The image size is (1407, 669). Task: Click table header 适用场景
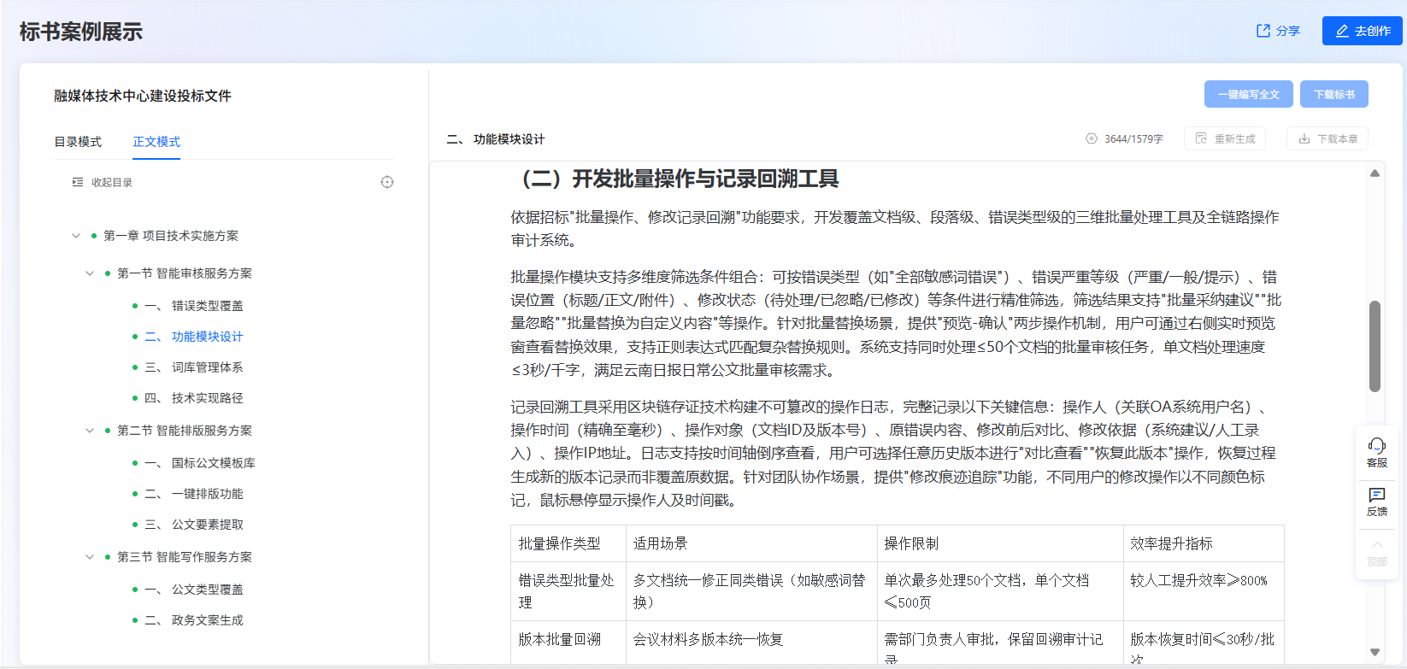point(660,543)
